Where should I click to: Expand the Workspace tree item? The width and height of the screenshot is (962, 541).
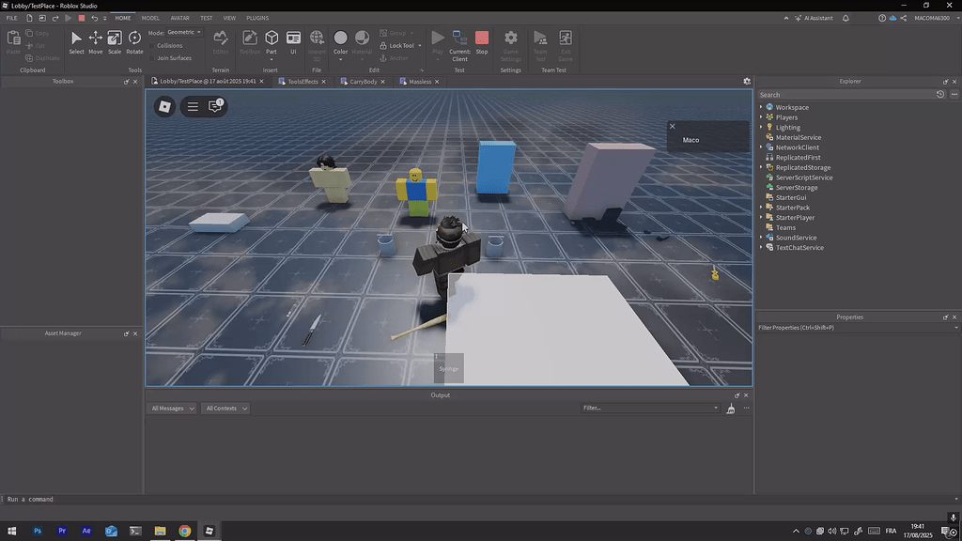761,107
